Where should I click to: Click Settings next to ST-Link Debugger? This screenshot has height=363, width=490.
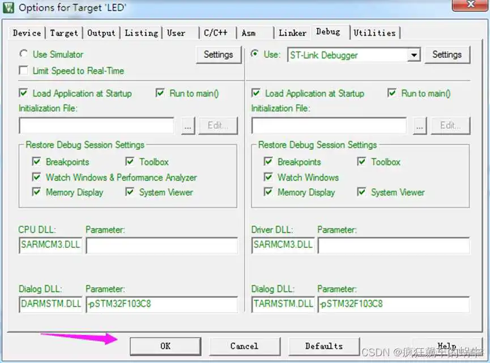pyautogui.click(x=448, y=54)
